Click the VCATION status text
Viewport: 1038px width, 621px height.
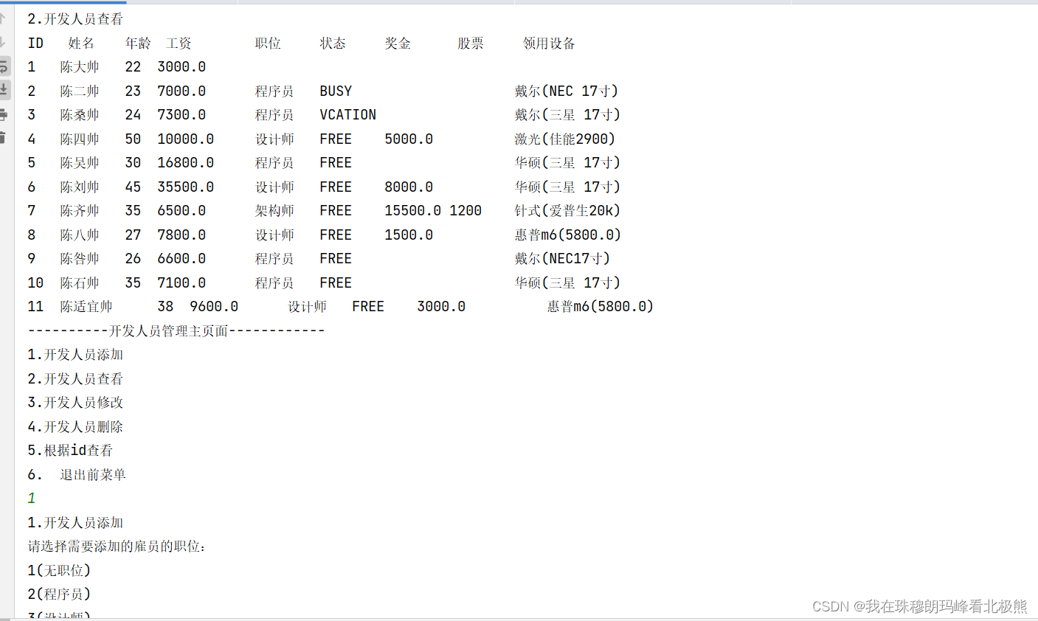coord(348,114)
